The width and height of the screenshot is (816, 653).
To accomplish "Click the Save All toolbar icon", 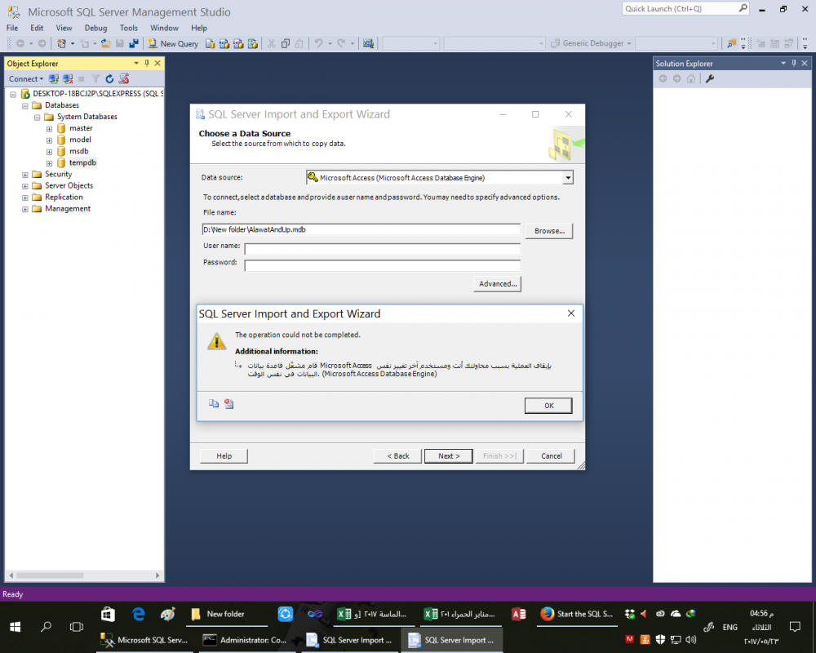I will click(134, 44).
